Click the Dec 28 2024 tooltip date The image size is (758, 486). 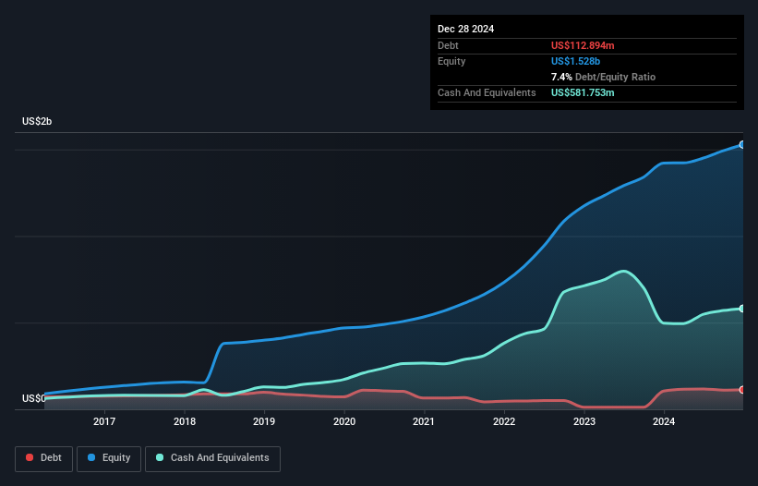[x=465, y=29]
